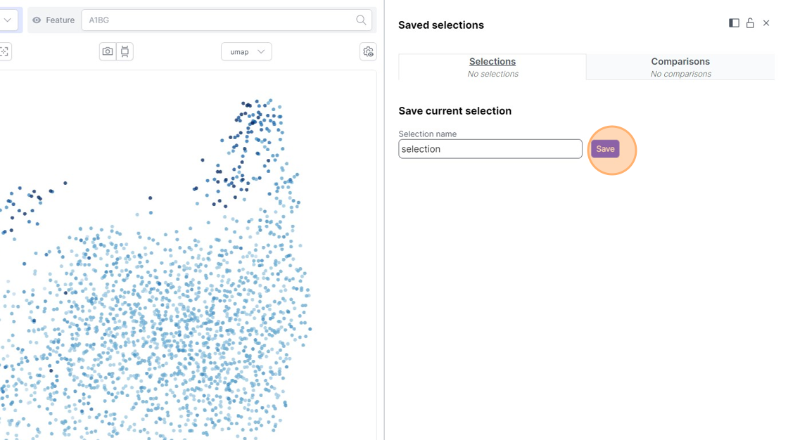Click the icon right of the camera
The width and height of the screenshot is (788, 440).
coord(125,51)
